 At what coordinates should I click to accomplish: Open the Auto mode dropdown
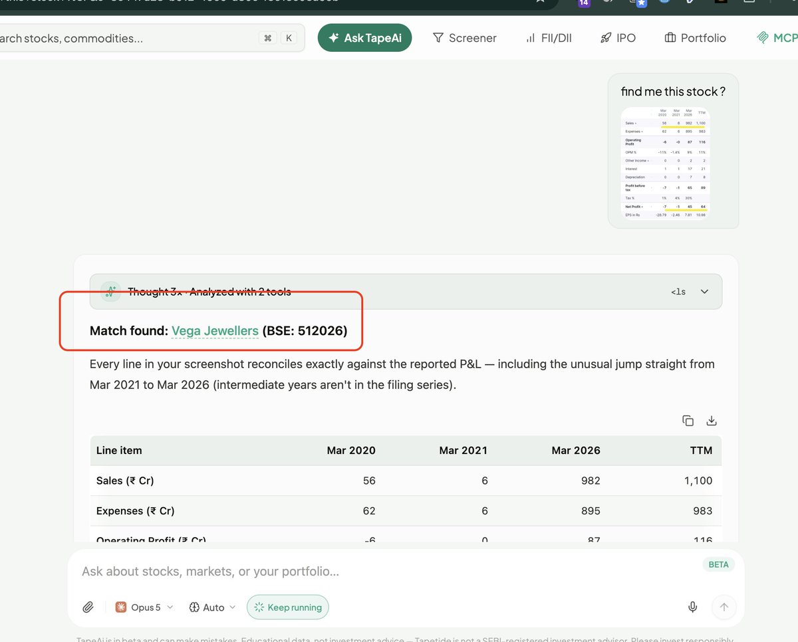[213, 607]
